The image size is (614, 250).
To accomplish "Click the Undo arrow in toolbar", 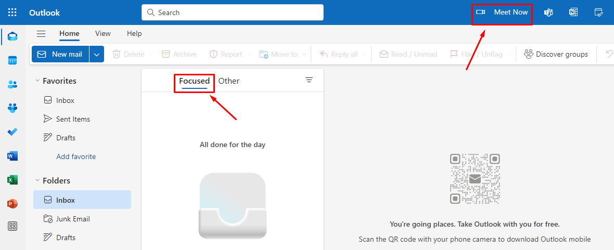I will pyautogui.click(x=609, y=54).
